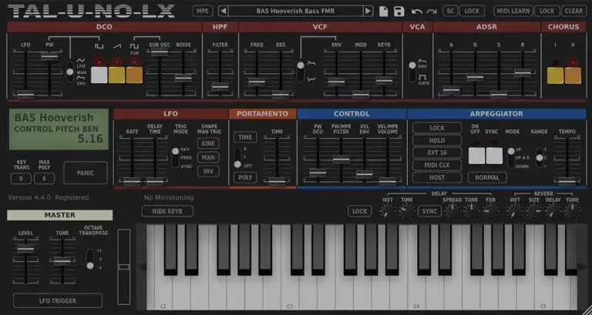Flip the LFO trig mode switch
Image resolution: width=592 pixels, height=315 pixels.
(x=176, y=157)
